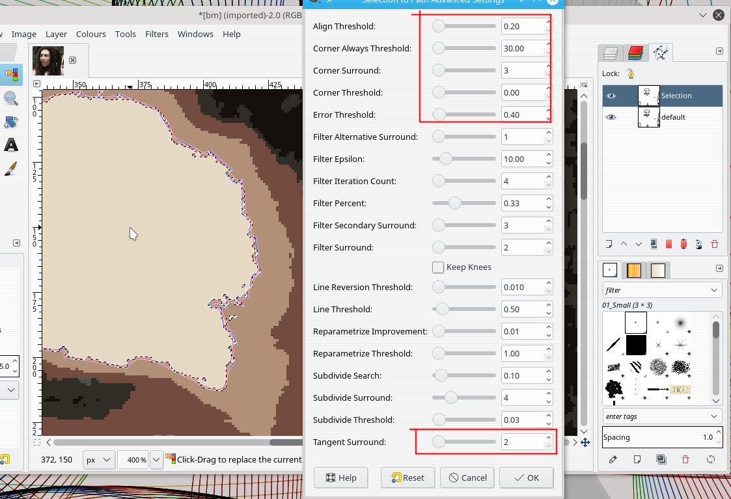The height and width of the screenshot is (499, 731).
Task: Open the brush filter dropdown
Action: click(x=662, y=290)
